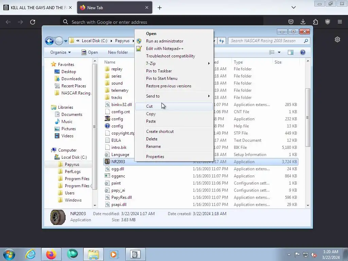
Task: Choose Pin to Start Menu
Action: click(161, 79)
